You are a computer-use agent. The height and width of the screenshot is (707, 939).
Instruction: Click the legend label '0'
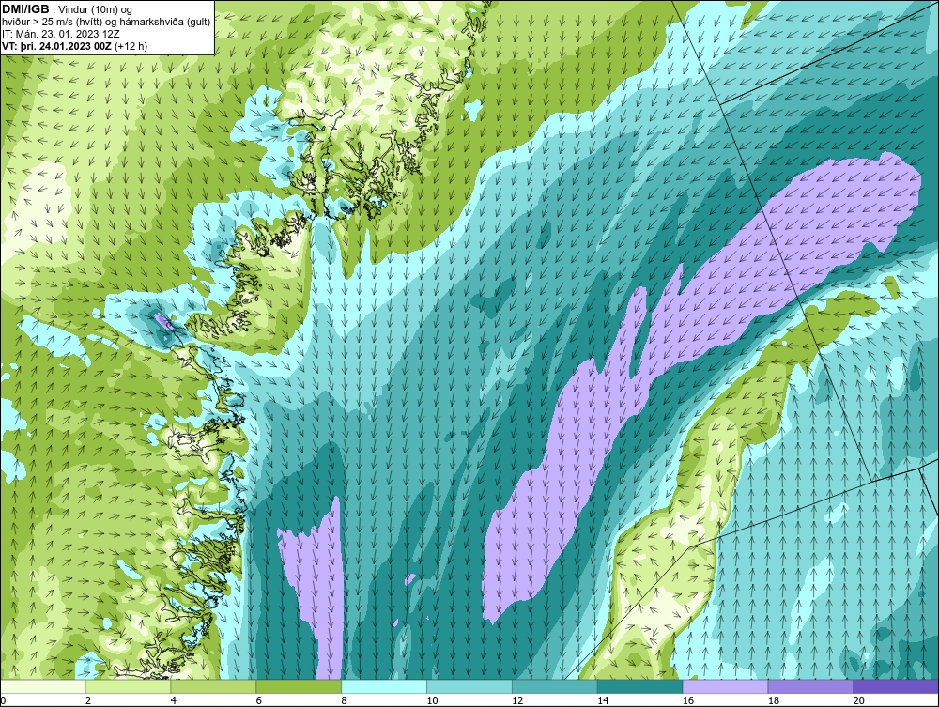coord(3,700)
